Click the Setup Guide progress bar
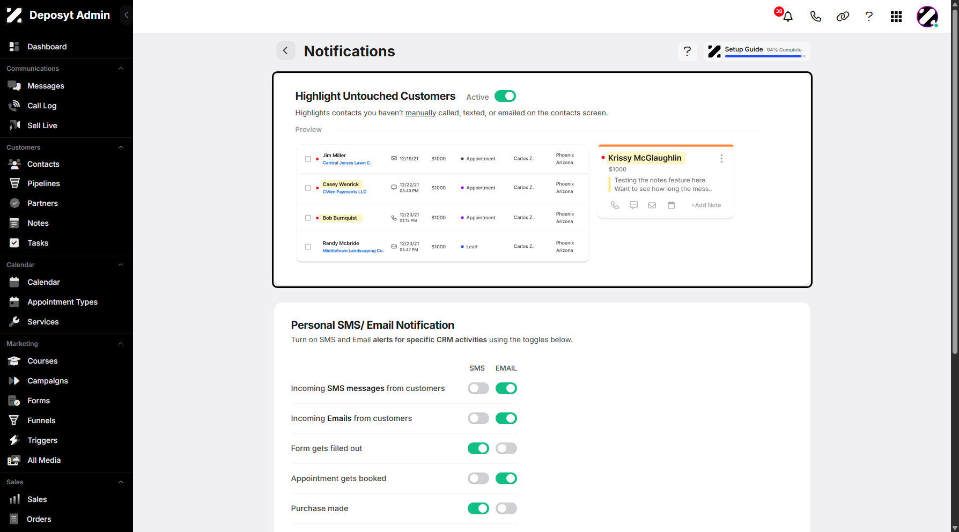This screenshot has width=959, height=532. coord(765,56)
